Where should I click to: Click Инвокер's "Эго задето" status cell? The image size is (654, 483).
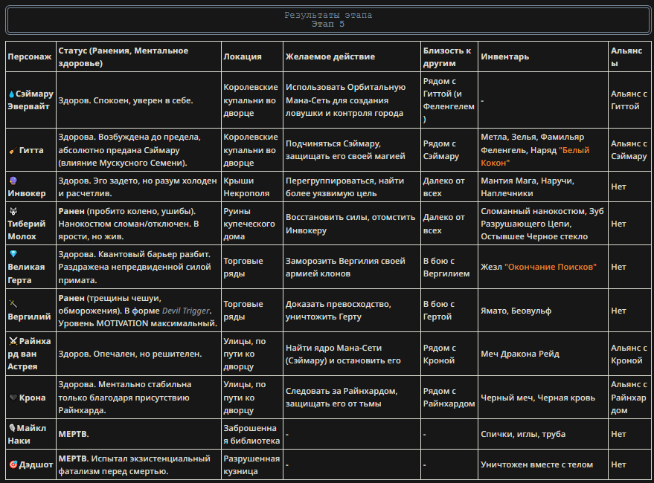click(x=138, y=187)
